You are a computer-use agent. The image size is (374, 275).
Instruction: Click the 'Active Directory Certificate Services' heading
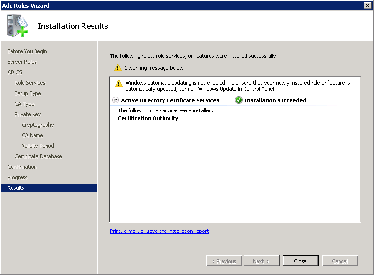(170, 100)
